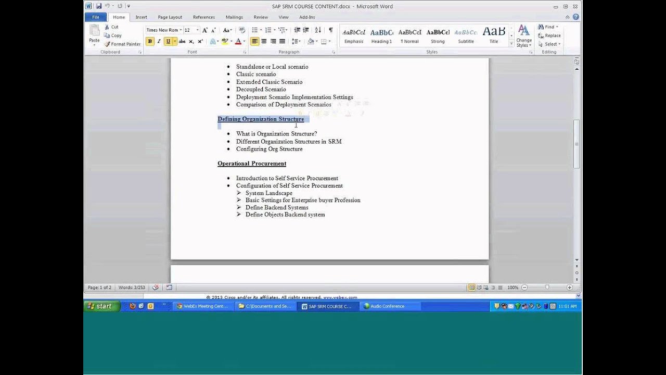Toggle Italic formatting on
Screen dimensions: 666x375
tap(159, 42)
